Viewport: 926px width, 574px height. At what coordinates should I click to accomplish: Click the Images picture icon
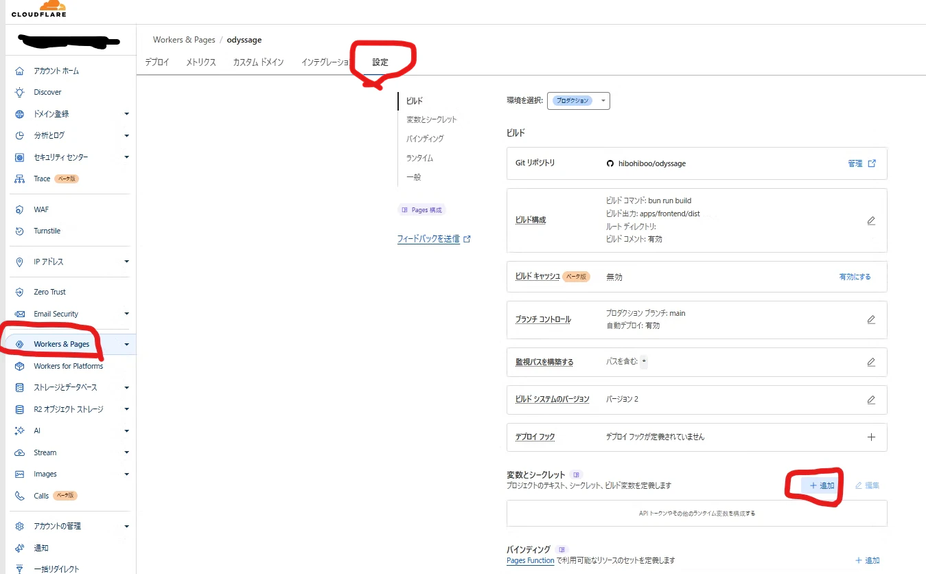19,474
